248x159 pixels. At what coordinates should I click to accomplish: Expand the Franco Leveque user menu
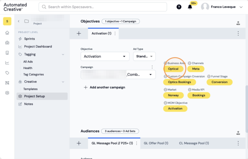coord(241,7)
